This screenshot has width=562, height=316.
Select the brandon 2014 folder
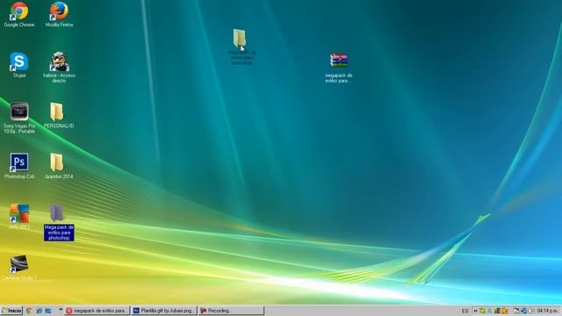pos(59,166)
